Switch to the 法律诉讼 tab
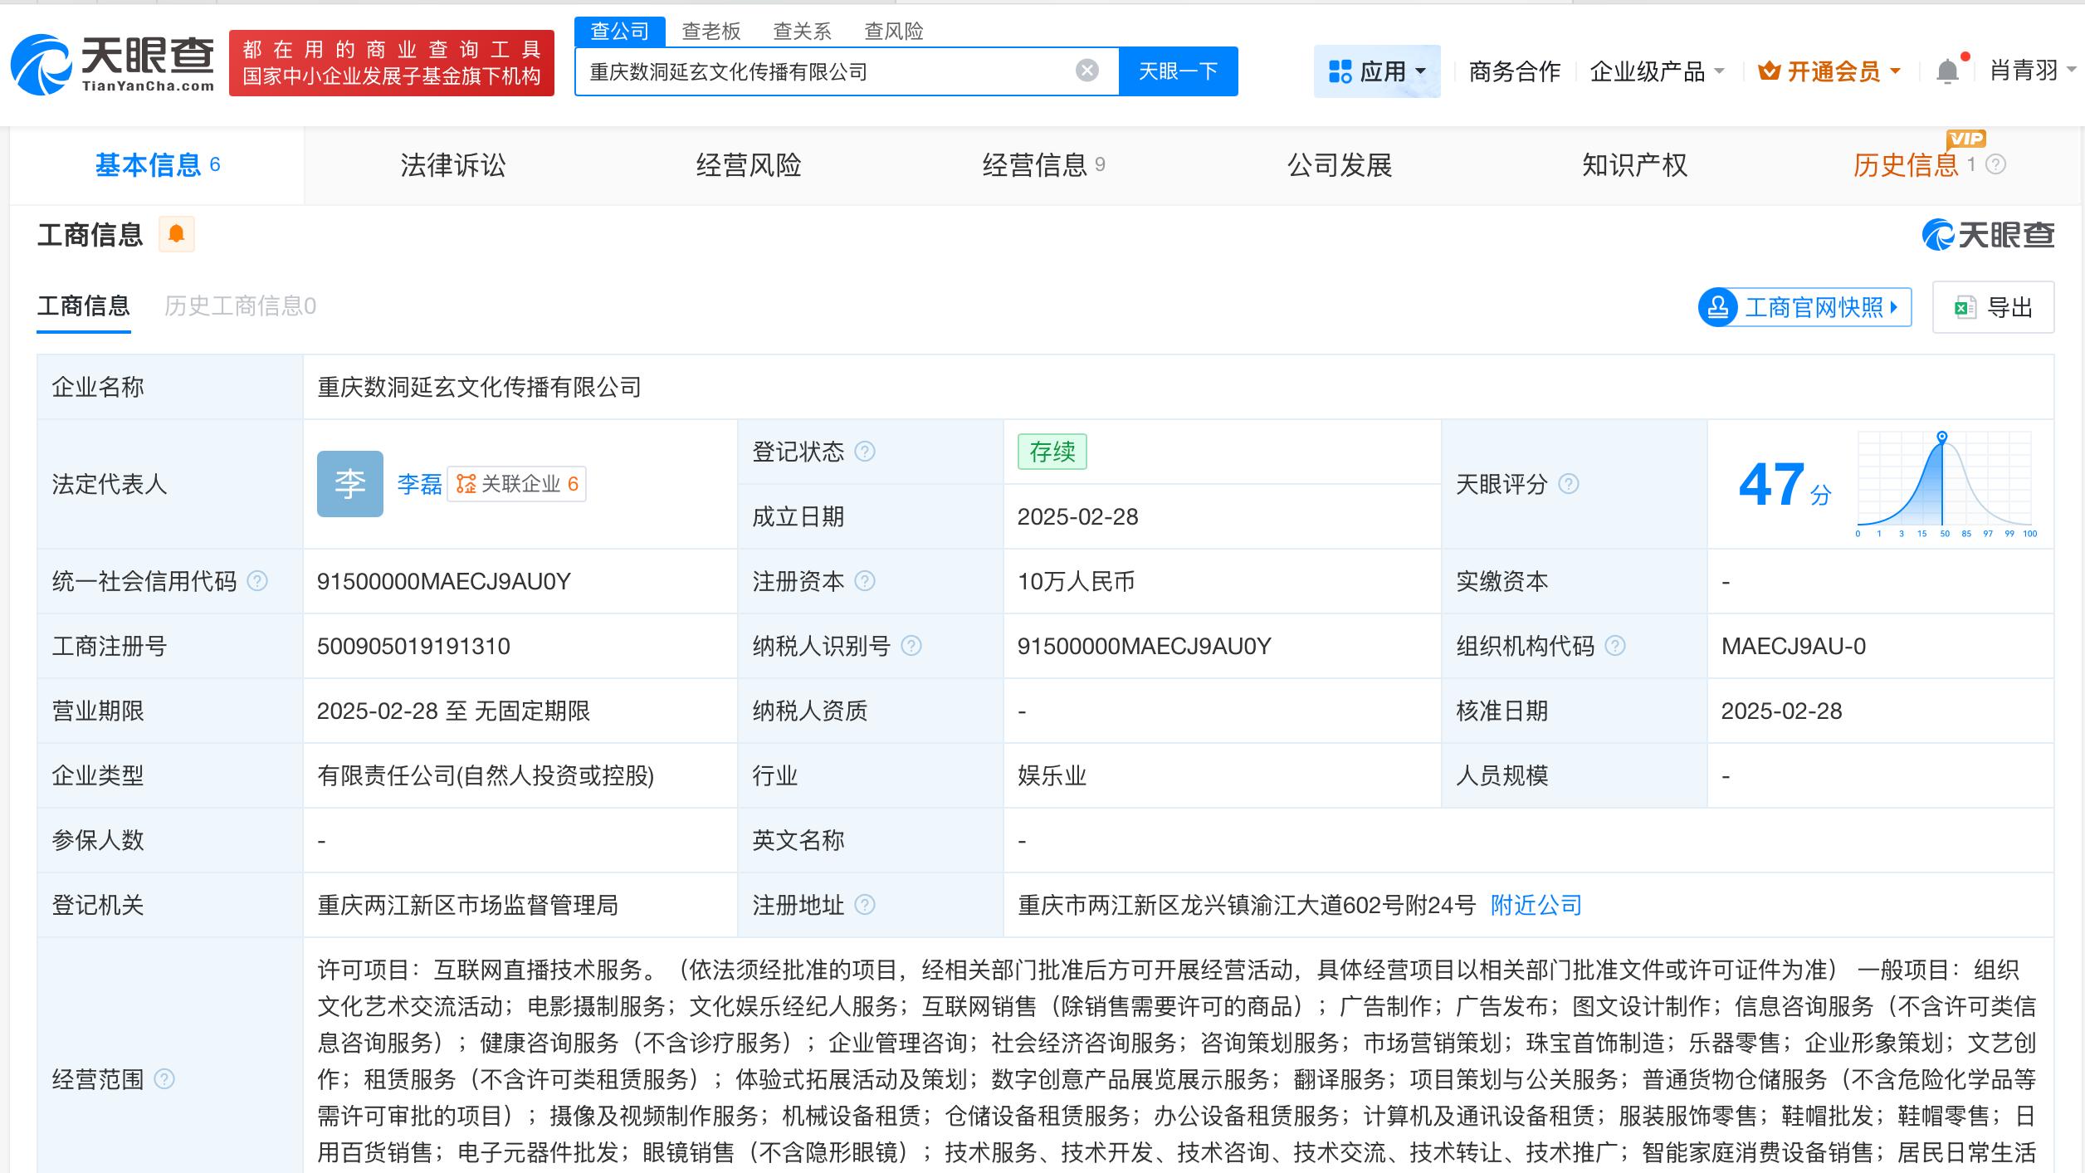 pos(453,165)
